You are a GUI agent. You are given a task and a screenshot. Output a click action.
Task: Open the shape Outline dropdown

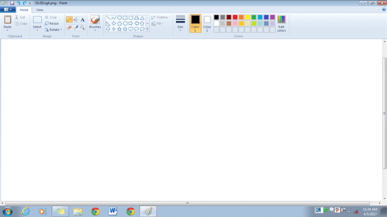161,17
